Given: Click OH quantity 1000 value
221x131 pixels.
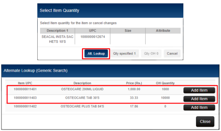Looking at the screenshot, I should click(165, 89).
